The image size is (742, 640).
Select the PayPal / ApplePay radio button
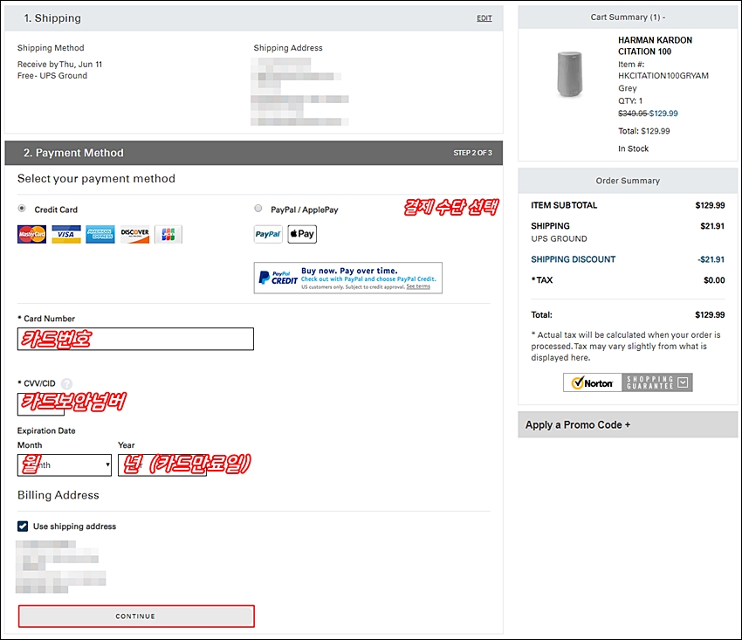pyautogui.click(x=258, y=209)
